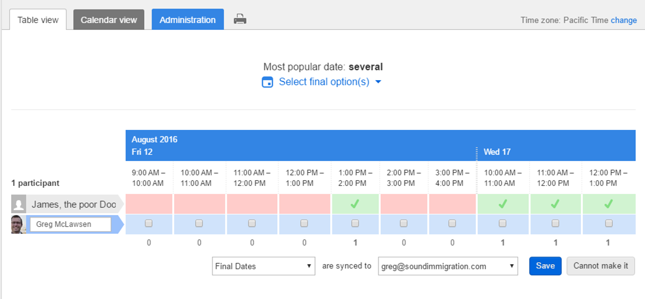This screenshot has width=645, height=299.
Task: Click the printer icon
Action: (x=240, y=19)
